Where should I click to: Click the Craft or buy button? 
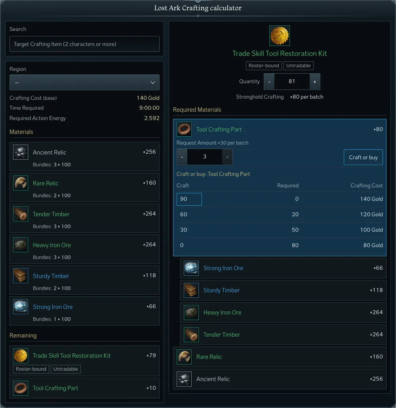[363, 157]
